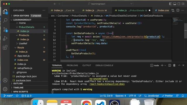Open the new terminal launch profile dropdown
Screen dimensions: 187x105
coord(165,65)
